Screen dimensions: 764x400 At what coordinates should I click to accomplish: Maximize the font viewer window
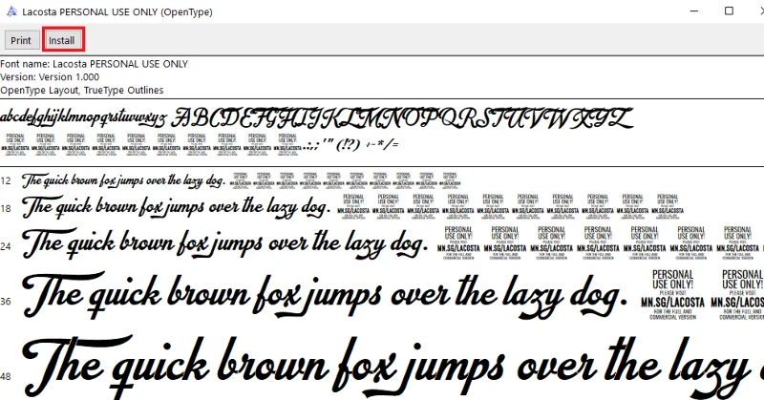[x=729, y=11]
